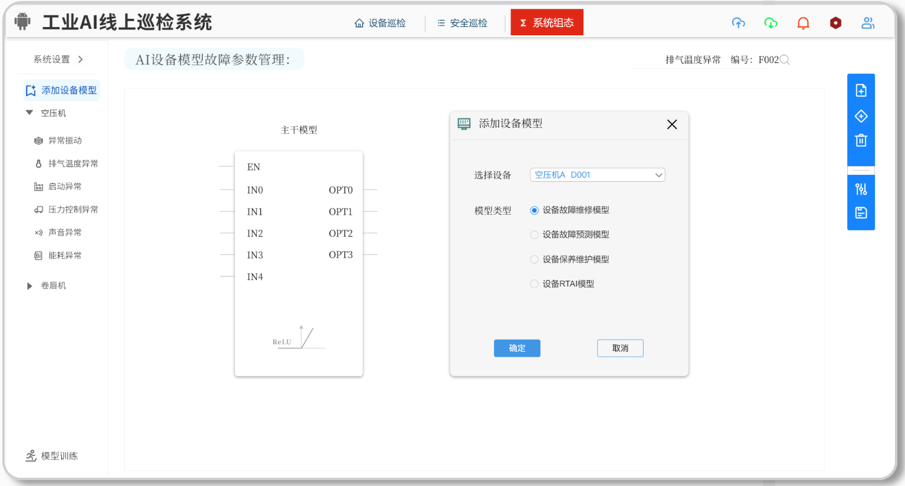Open the user accounts icon
The image size is (905, 486).
[x=868, y=23]
